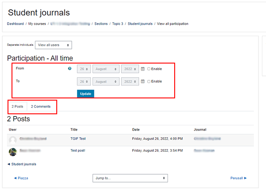Open the To date calendar picker
266x195 pixels.
click(x=143, y=81)
